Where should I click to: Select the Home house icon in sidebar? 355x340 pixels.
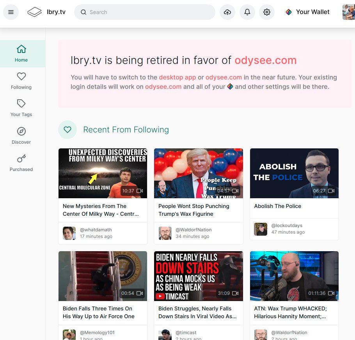pos(21,49)
